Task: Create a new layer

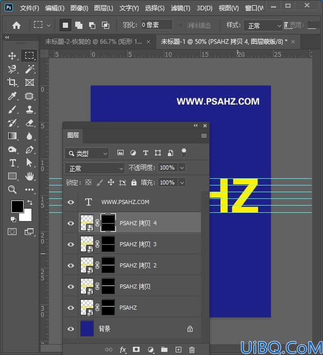Action: pyautogui.click(x=178, y=350)
